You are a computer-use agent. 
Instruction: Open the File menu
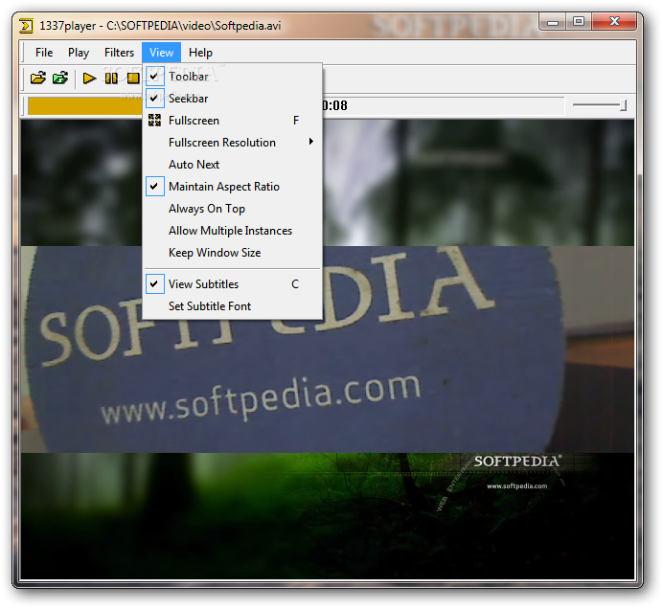coord(44,53)
